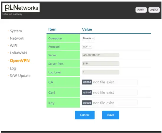Click the 'Log Level' item label

point(55,72)
